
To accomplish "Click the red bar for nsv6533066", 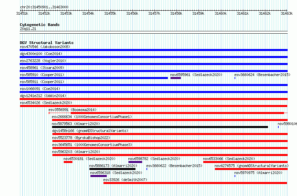I will pos(246,162).
